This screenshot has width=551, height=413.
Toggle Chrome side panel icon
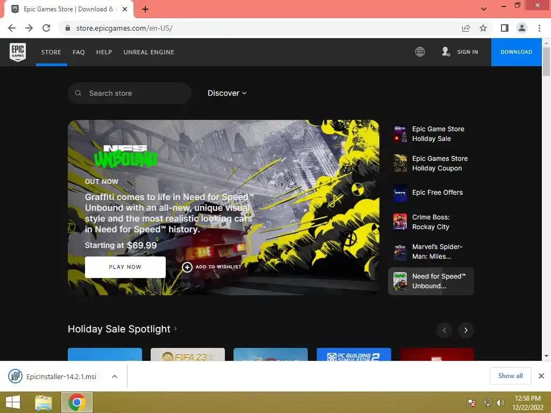tap(505, 28)
